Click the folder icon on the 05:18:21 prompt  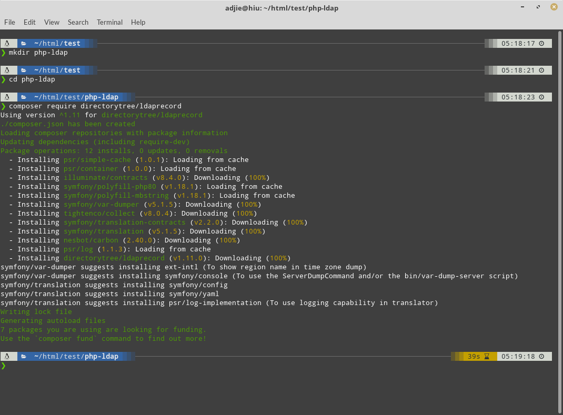24,70
